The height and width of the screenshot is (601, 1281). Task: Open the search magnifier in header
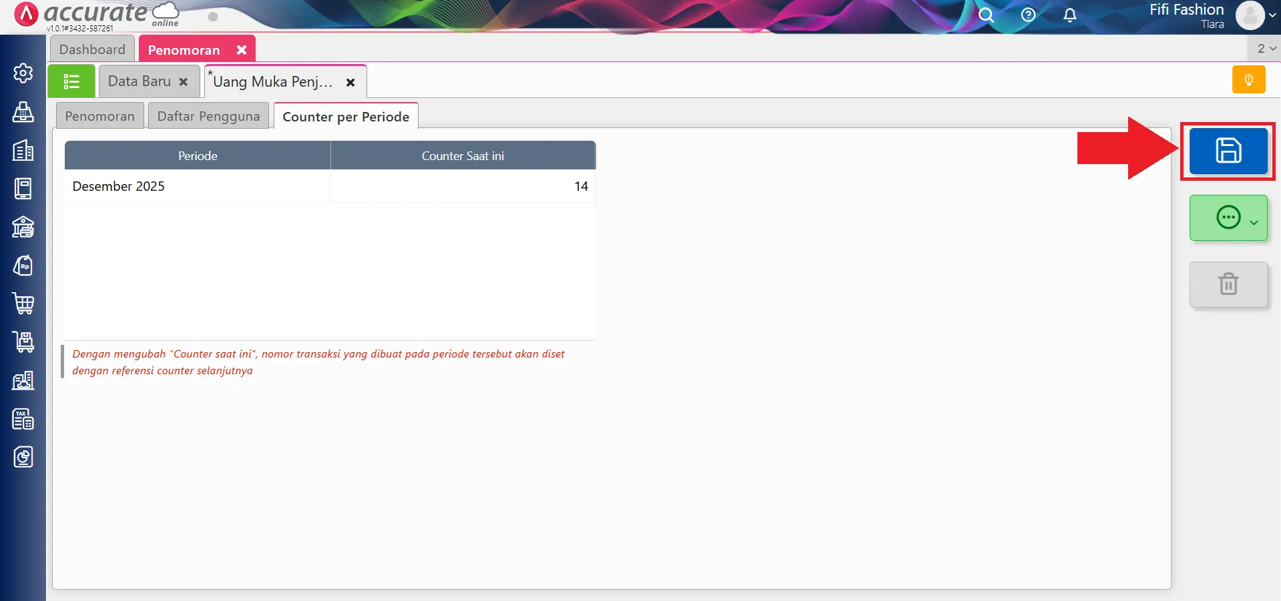click(986, 15)
